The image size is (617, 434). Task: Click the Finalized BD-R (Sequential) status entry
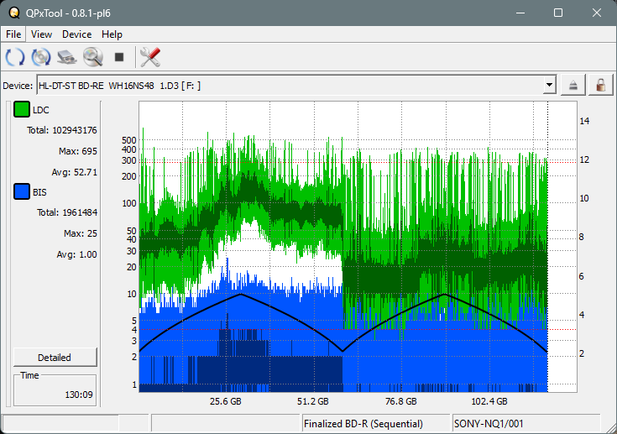point(375,423)
